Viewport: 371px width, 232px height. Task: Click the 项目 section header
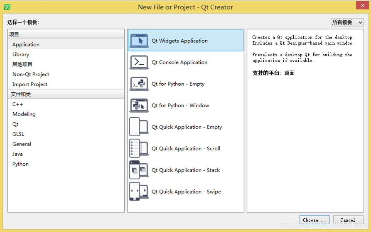pos(66,34)
